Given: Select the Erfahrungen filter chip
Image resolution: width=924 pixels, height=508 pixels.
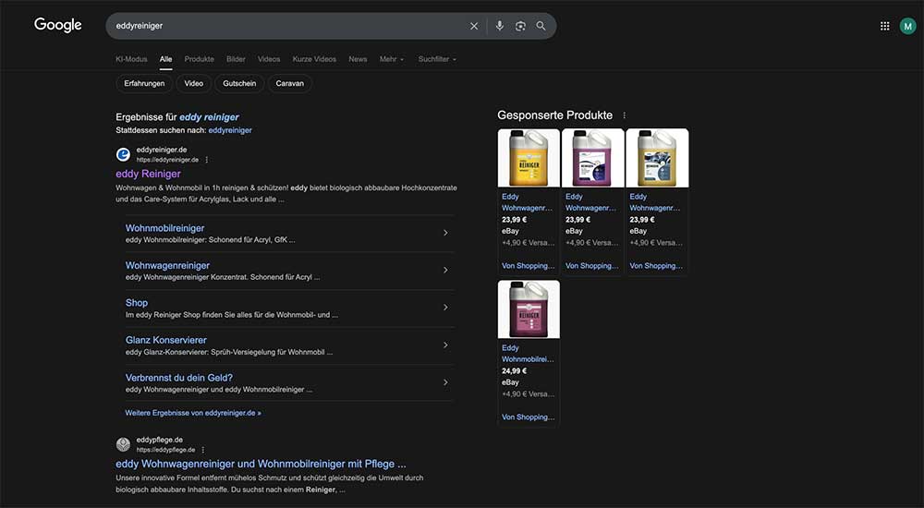Looking at the screenshot, I should click(144, 83).
